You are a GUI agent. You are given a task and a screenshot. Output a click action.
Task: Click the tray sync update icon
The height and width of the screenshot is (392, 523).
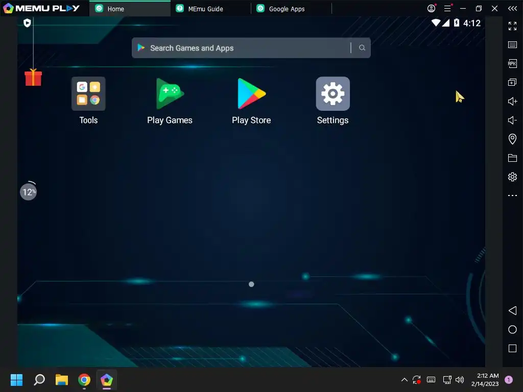416,380
